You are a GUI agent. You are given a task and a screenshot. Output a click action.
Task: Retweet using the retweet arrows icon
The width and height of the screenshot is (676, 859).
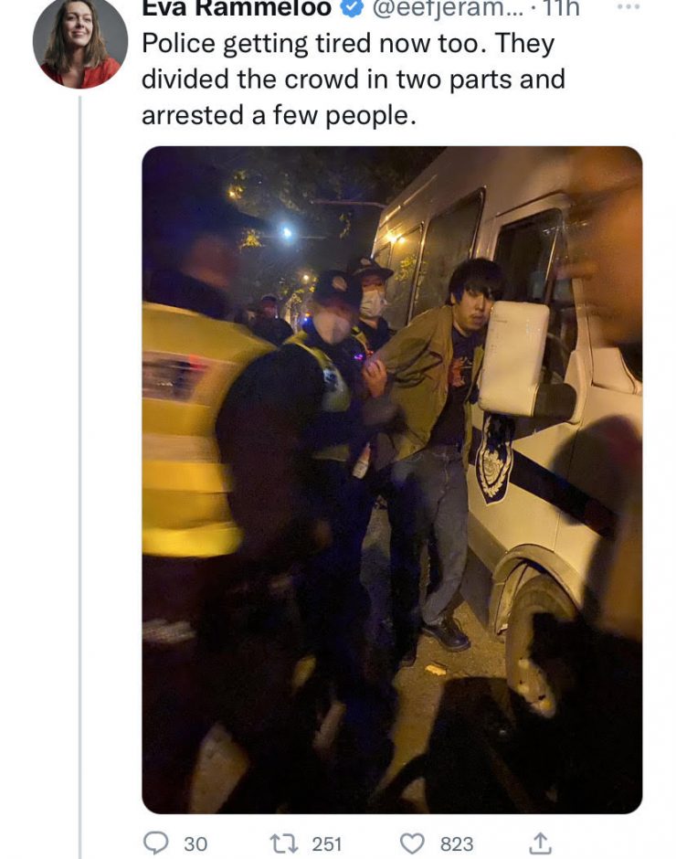pos(285,843)
